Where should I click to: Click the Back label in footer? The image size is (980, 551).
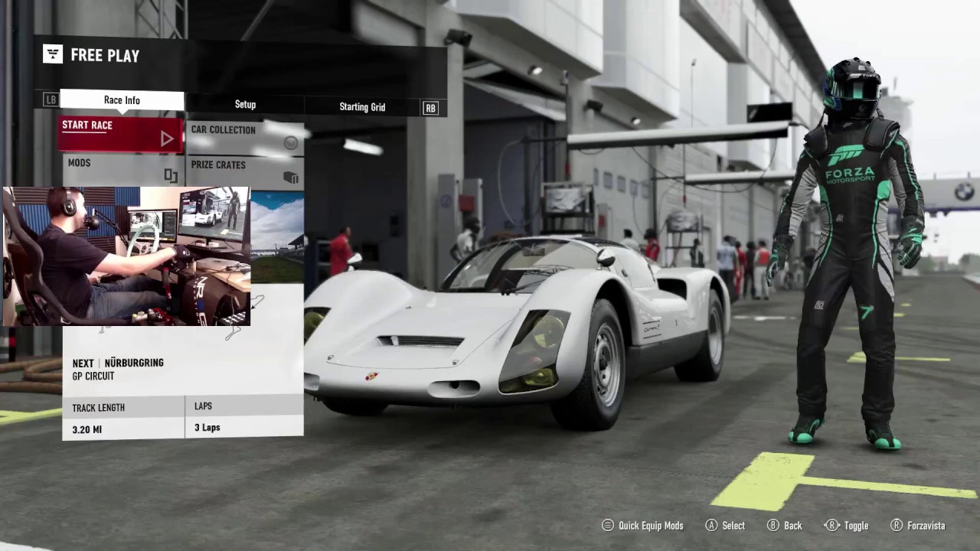click(x=793, y=526)
